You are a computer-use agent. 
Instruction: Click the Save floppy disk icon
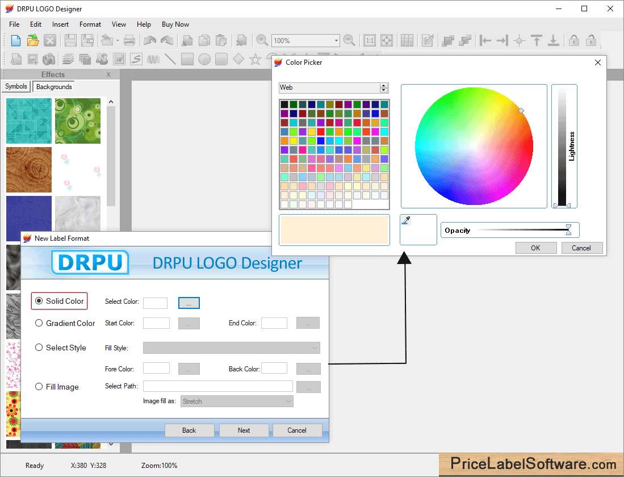pos(70,41)
